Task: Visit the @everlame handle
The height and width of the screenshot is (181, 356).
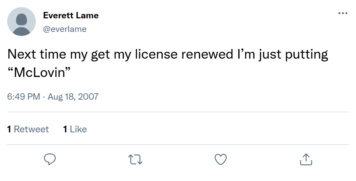Action: tap(65, 29)
